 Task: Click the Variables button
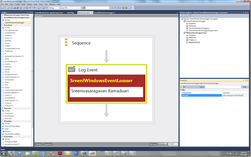click(x=39, y=144)
